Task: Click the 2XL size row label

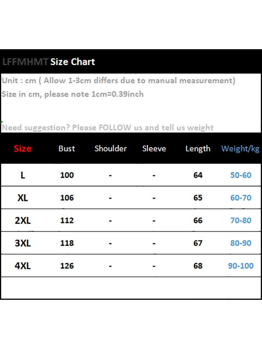Action: click(x=23, y=221)
